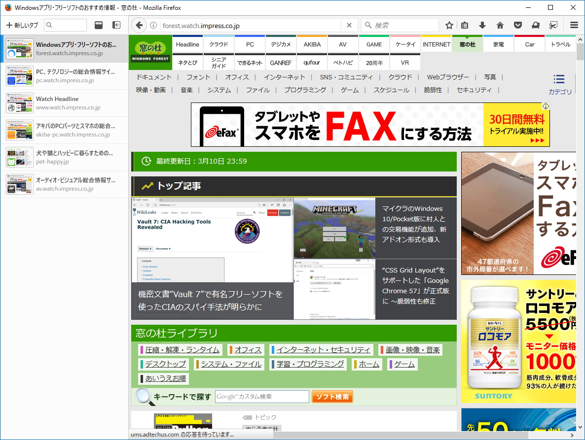The width and height of the screenshot is (585, 440).
Task: Save this page to Pocket
Action: pyautogui.click(x=518, y=25)
